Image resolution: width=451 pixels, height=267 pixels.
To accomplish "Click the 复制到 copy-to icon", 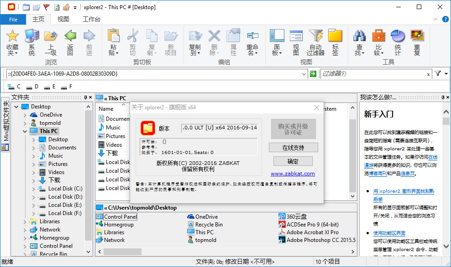I will point(195,36).
